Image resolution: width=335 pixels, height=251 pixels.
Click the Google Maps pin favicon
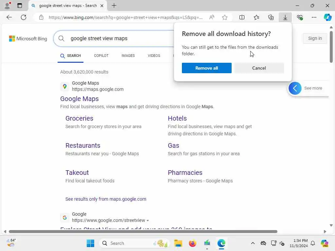pos(64,86)
